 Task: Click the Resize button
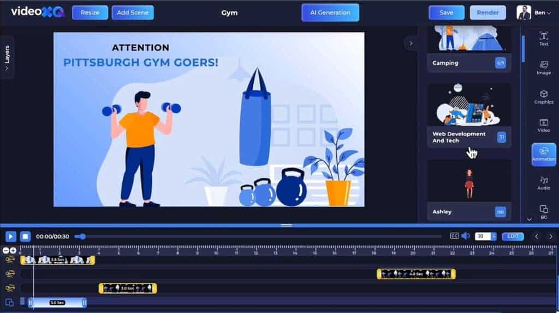click(x=90, y=13)
